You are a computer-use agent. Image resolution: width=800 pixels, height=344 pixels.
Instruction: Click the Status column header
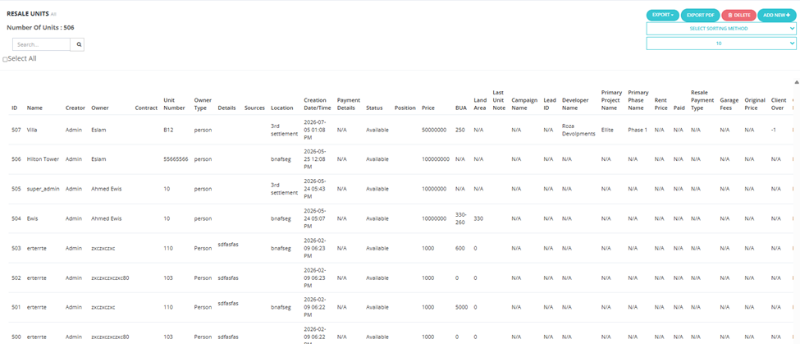pos(374,108)
